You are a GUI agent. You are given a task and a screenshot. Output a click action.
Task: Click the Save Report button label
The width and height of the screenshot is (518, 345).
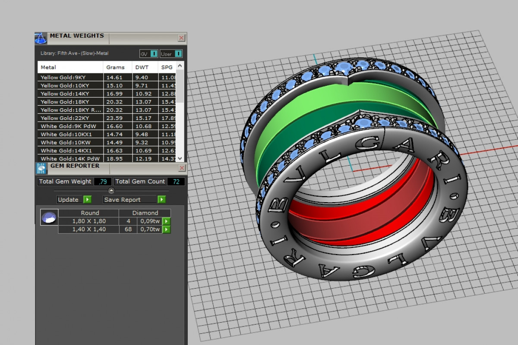coord(123,200)
